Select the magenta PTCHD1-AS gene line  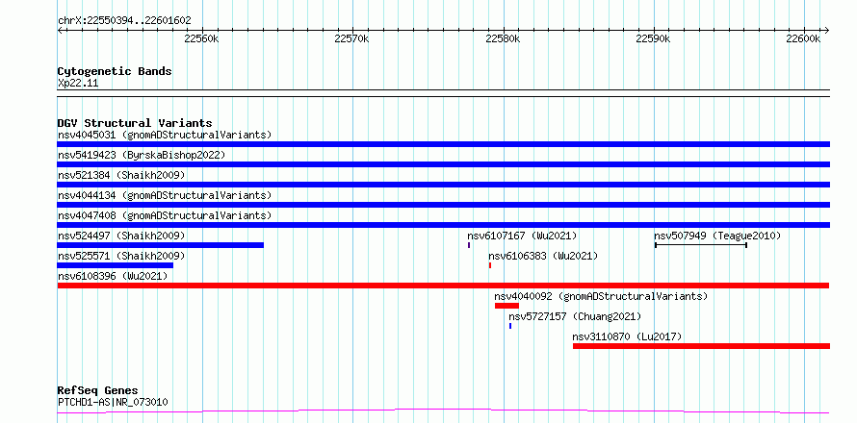[x=443, y=411]
